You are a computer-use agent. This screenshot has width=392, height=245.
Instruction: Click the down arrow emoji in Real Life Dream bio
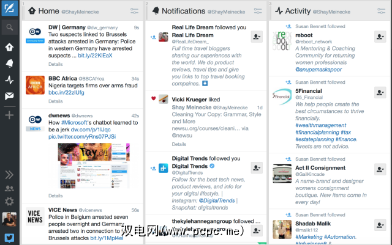pyautogui.click(x=205, y=83)
